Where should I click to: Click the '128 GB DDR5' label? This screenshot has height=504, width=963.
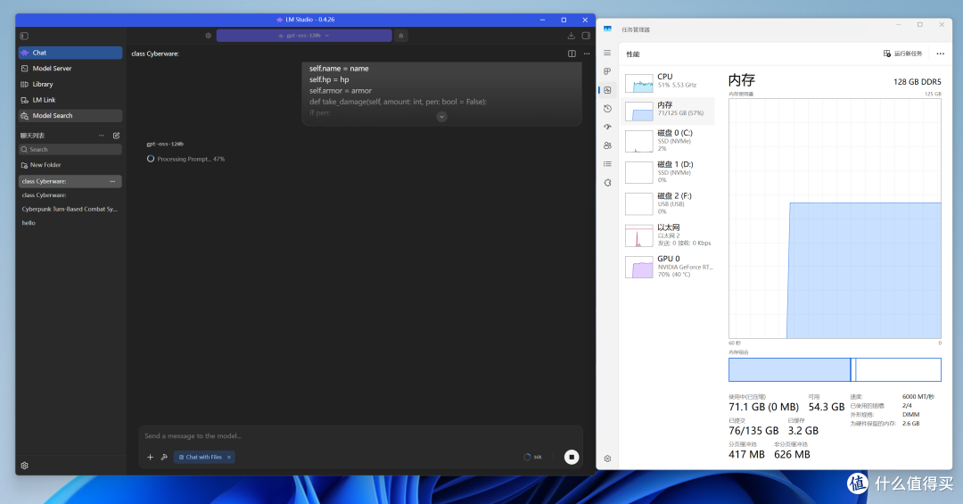918,82
